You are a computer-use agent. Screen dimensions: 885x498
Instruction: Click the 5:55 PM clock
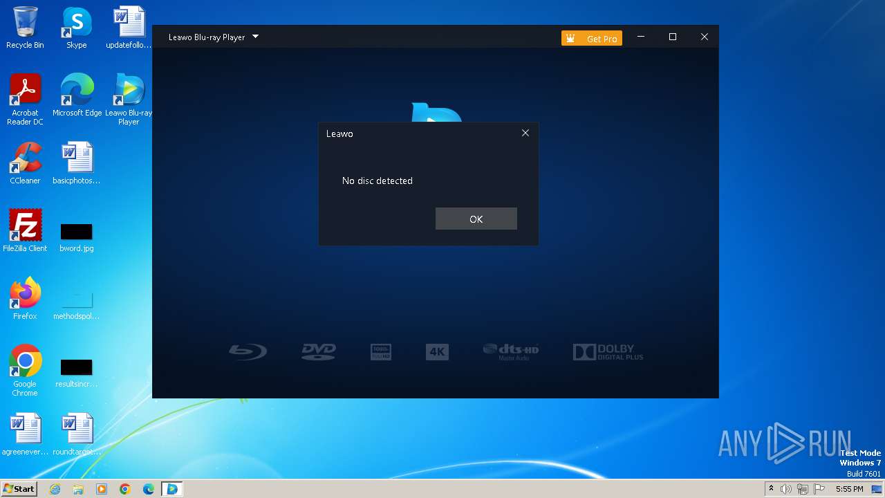coord(849,489)
